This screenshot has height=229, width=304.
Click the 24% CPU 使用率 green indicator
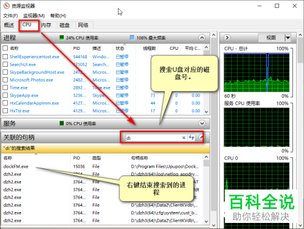coord(62,38)
